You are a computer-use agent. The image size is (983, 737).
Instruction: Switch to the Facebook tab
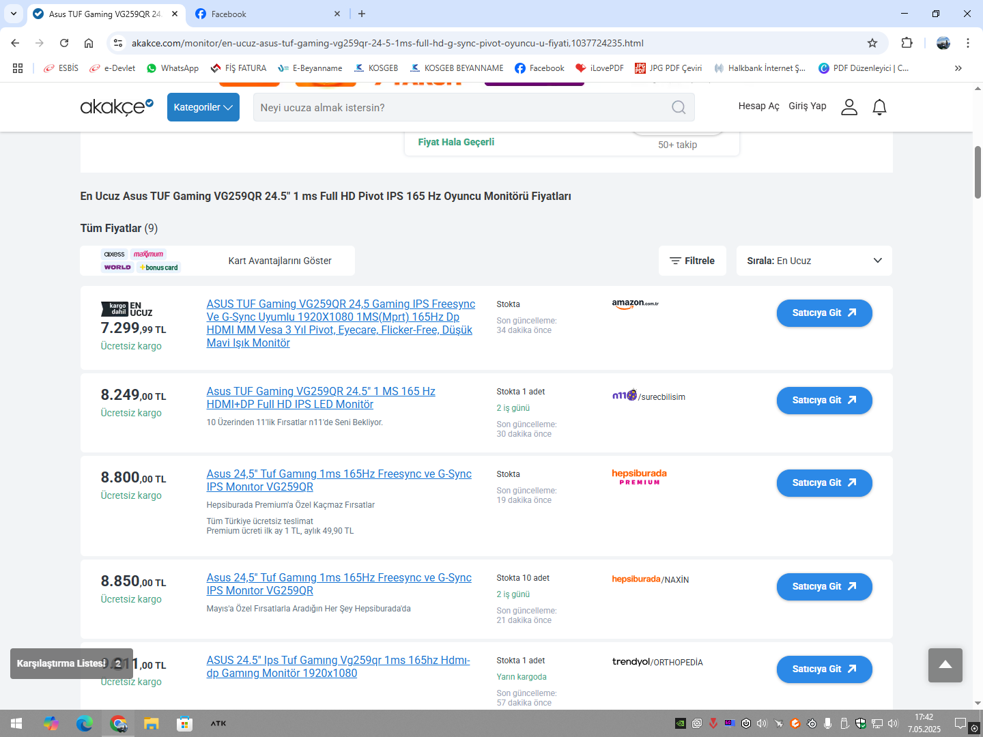coord(268,14)
